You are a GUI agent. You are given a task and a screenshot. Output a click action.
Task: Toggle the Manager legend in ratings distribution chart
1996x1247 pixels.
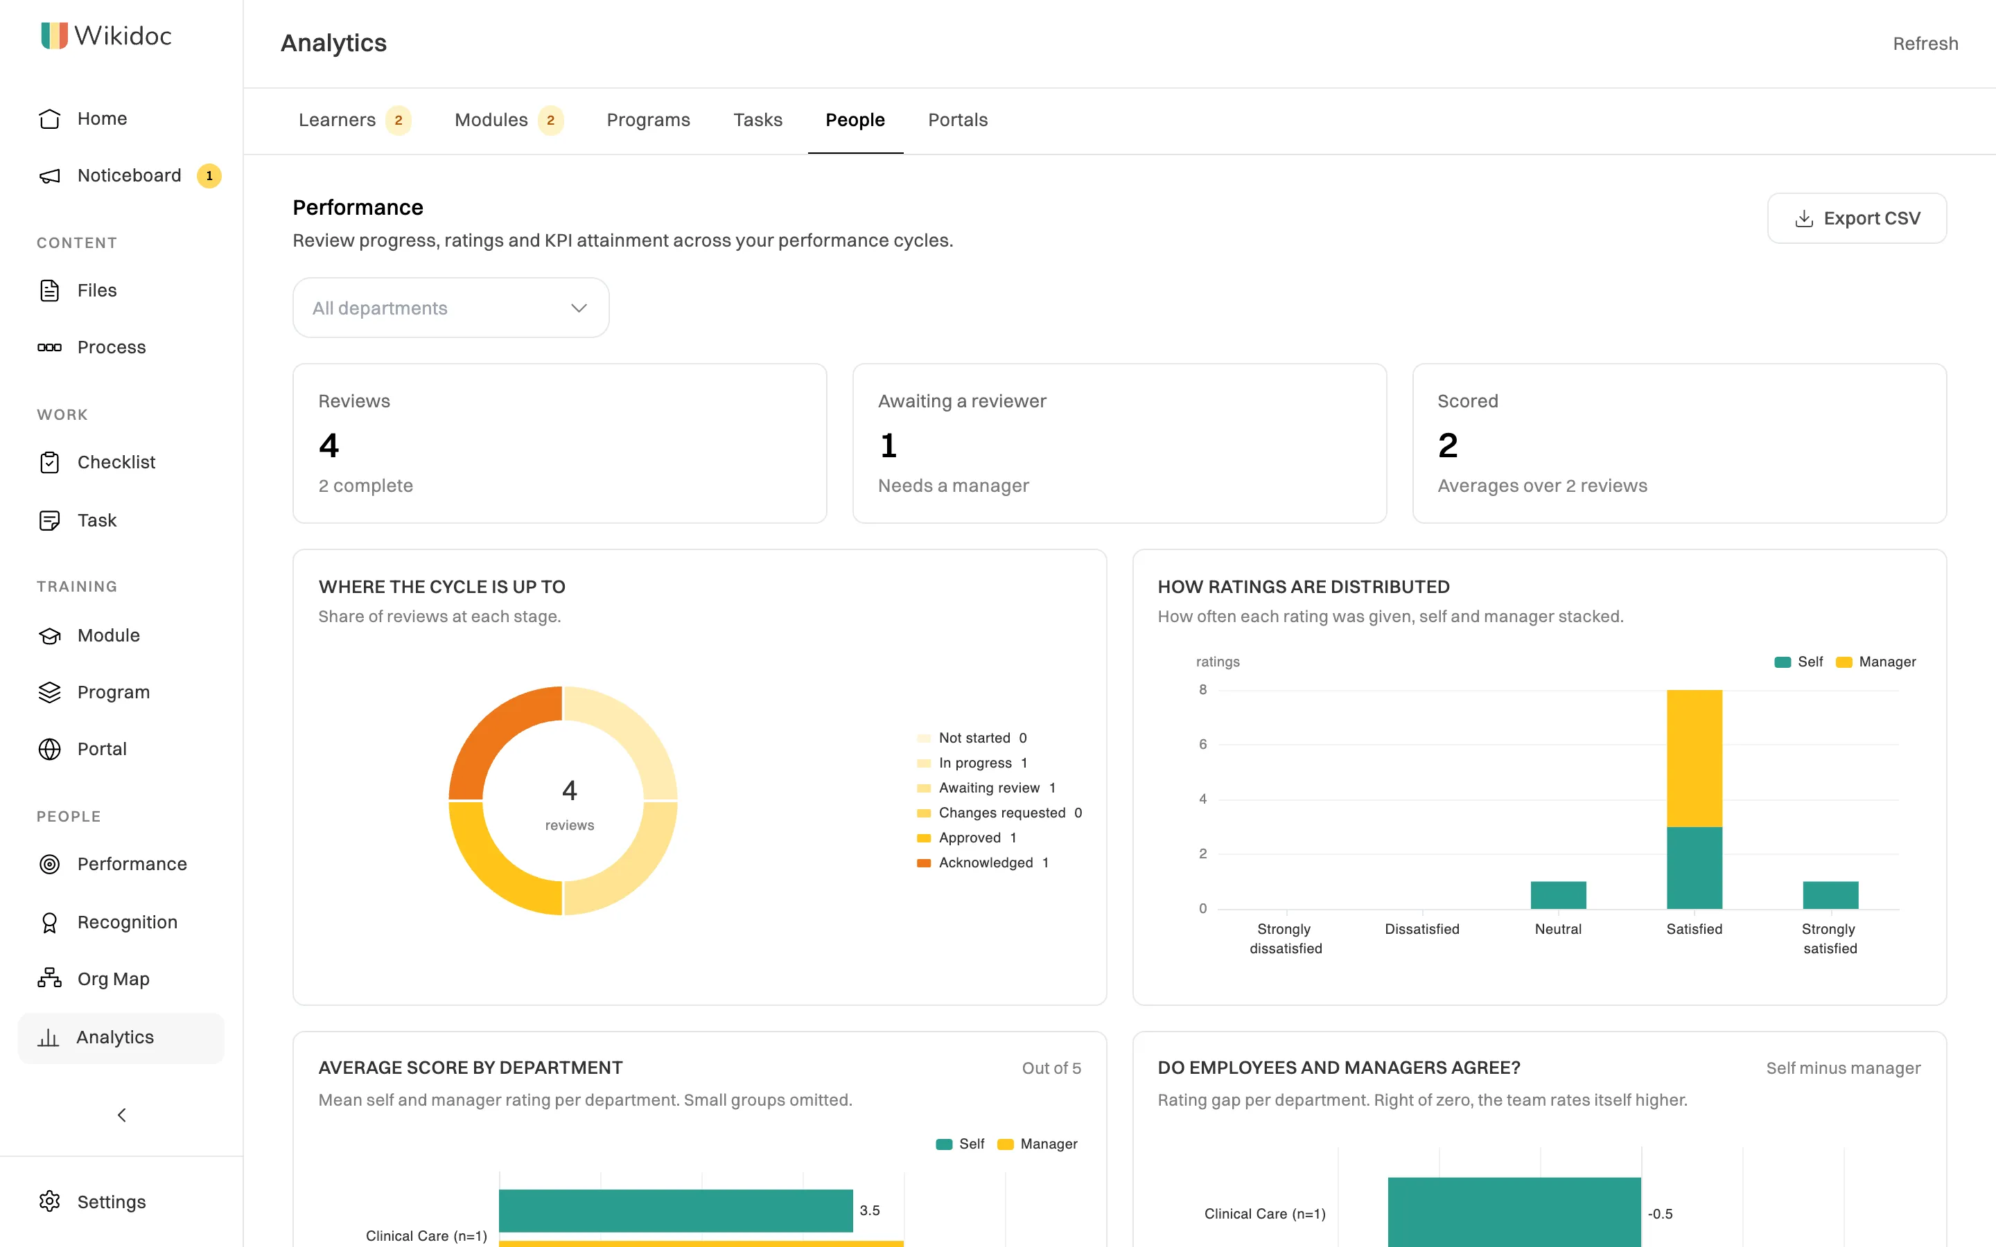pyautogui.click(x=1875, y=662)
